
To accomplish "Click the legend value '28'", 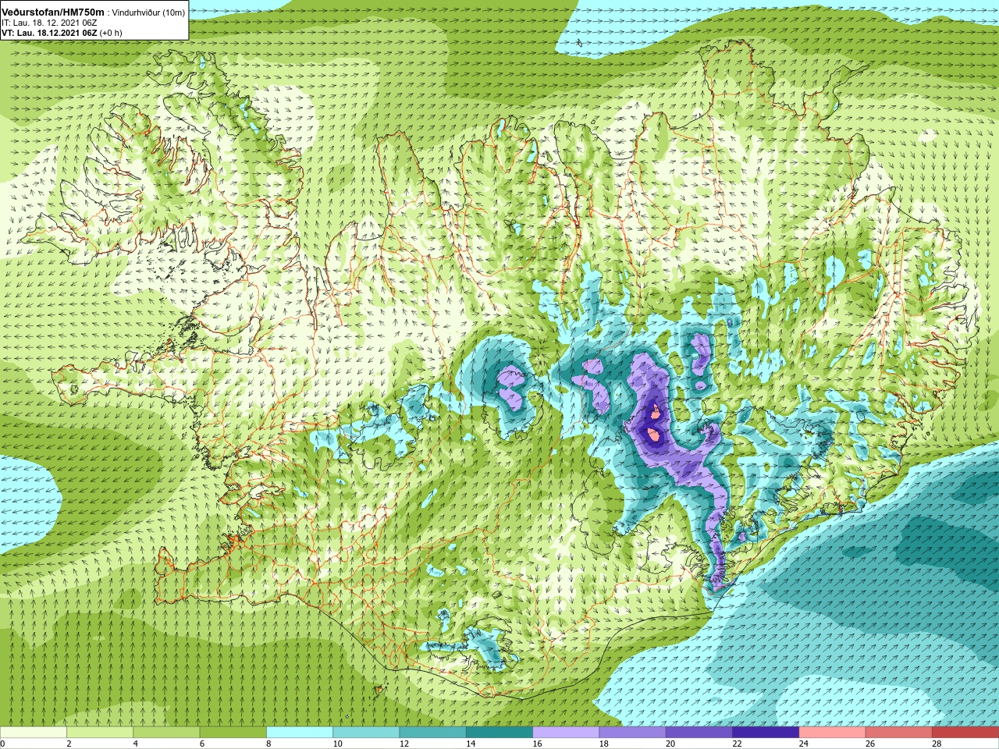I will [937, 744].
